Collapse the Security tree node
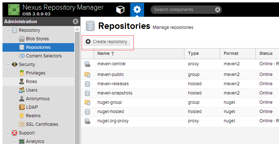The image size is (279, 144). [x=8, y=65]
